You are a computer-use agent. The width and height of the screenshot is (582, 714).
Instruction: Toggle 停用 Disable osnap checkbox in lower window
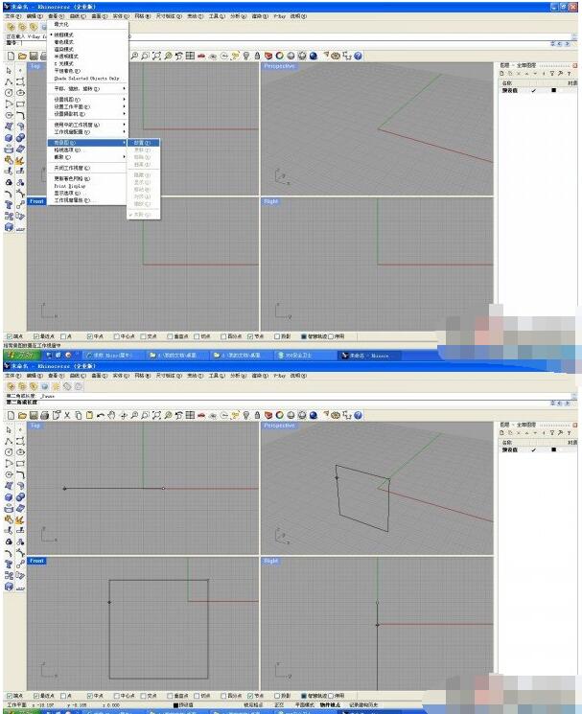(337, 696)
